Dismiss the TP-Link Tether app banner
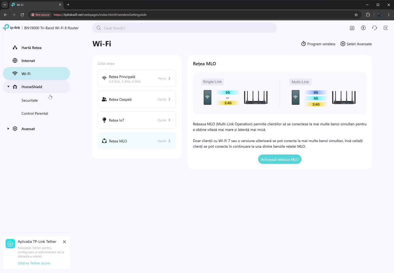The height and width of the screenshot is (273, 394). (x=64, y=242)
